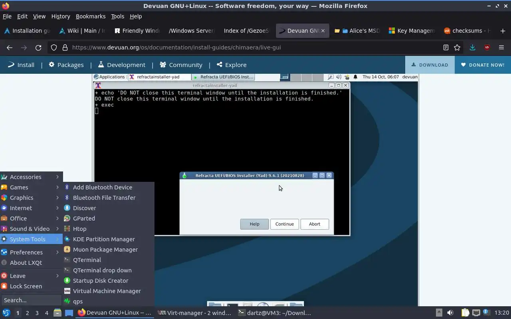511x319 pixels.
Task: Switch to virtual desktop 4
Action: point(46,313)
